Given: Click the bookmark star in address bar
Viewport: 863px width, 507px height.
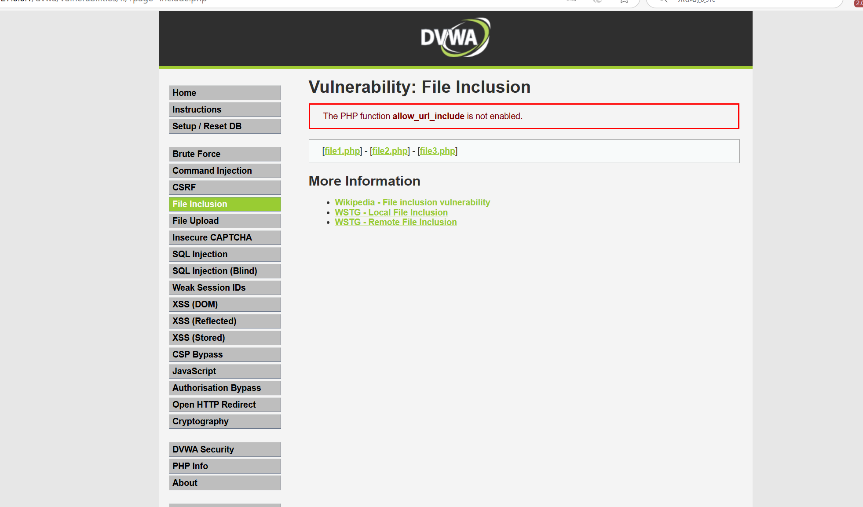Looking at the screenshot, I should click(x=624, y=1).
